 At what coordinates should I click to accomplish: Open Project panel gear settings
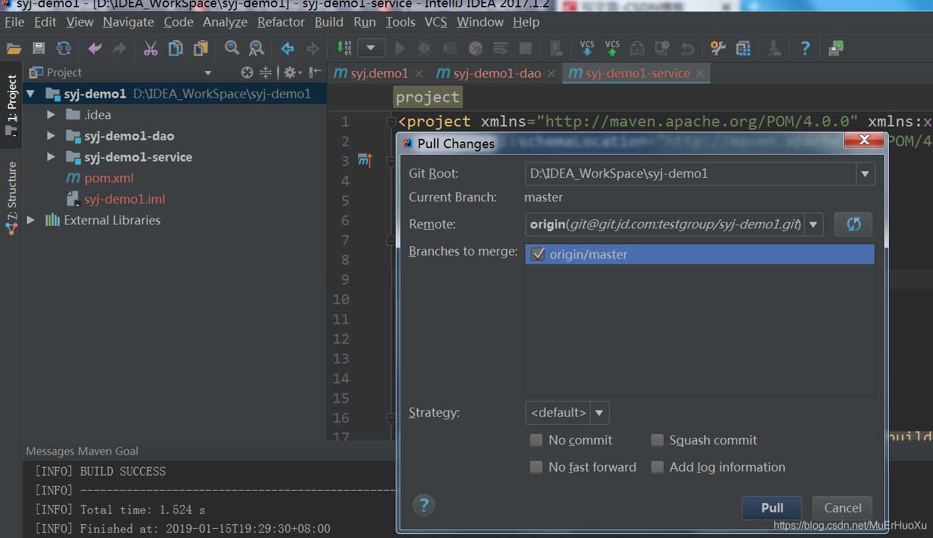click(292, 72)
